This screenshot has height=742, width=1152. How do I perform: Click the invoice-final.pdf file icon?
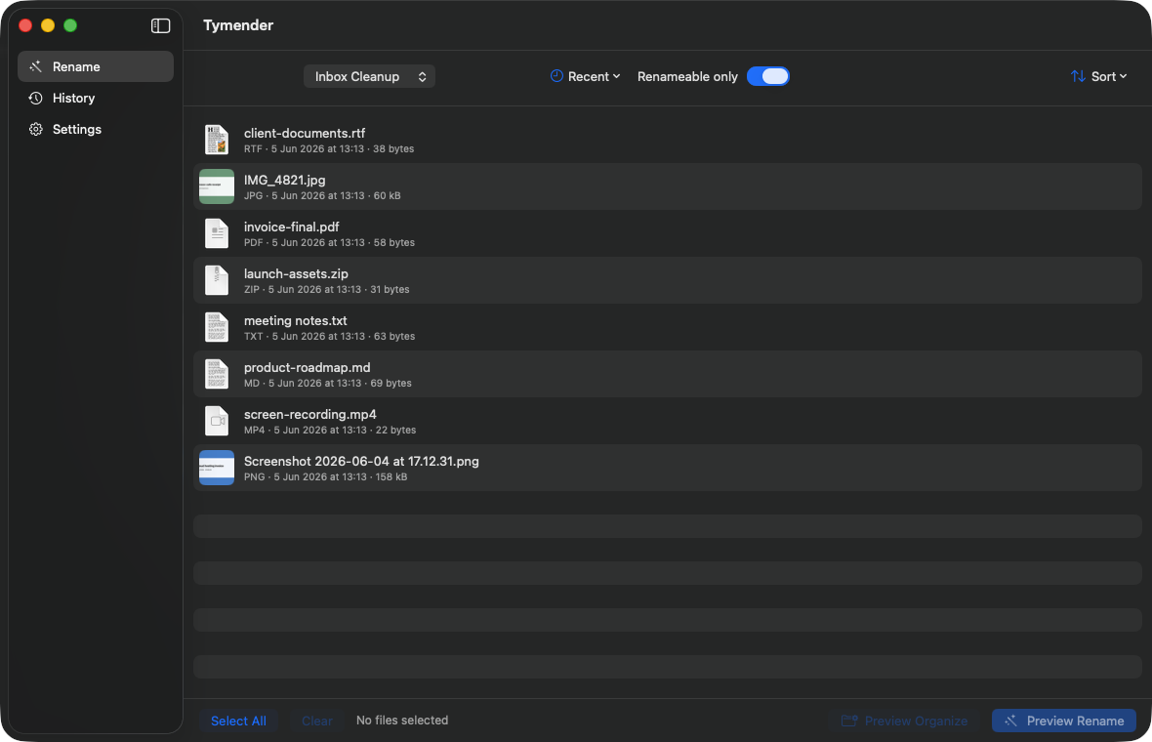click(217, 233)
